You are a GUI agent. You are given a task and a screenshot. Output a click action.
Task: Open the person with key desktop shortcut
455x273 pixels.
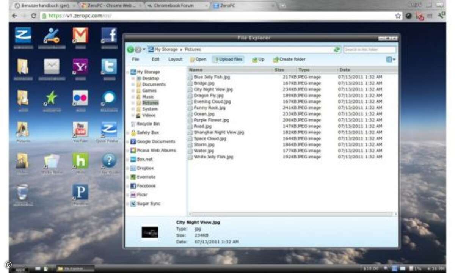[x=52, y=35]
